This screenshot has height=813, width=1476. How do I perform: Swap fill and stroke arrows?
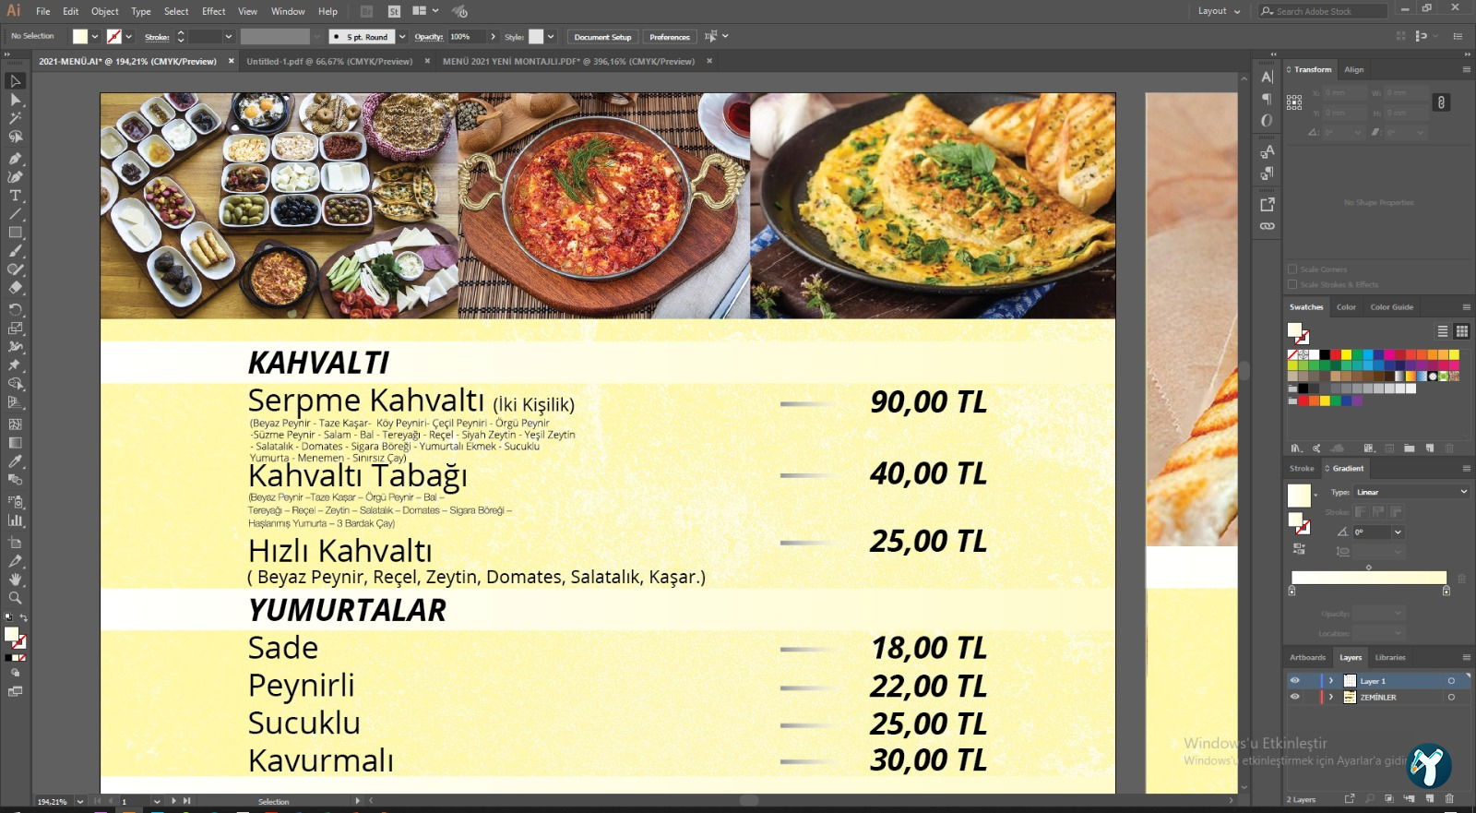pyautogui.click(x=23, y=617)
